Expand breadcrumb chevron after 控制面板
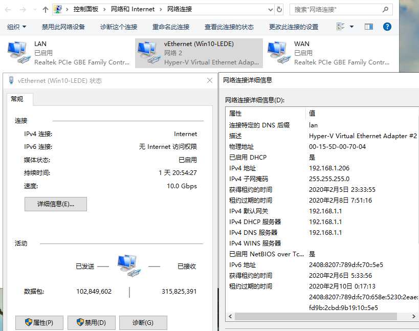 pyautogui.click(x=104, y=10)
